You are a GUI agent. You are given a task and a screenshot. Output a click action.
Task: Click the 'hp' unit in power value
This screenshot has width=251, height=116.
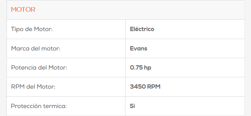click(147, 68)
